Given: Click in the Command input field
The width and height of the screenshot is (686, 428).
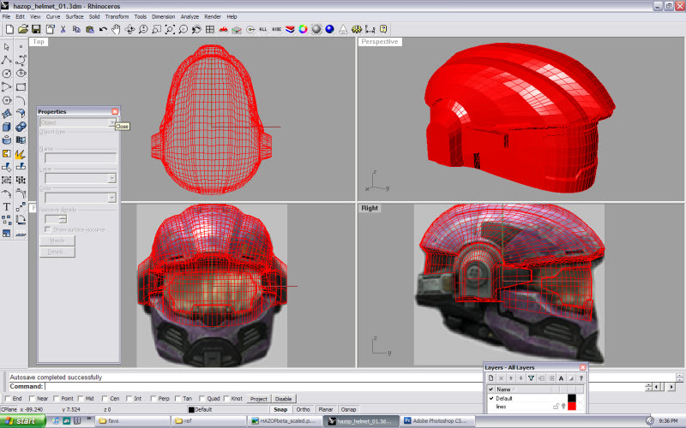Looking at the screenshot, I should [x=344, y=387].
